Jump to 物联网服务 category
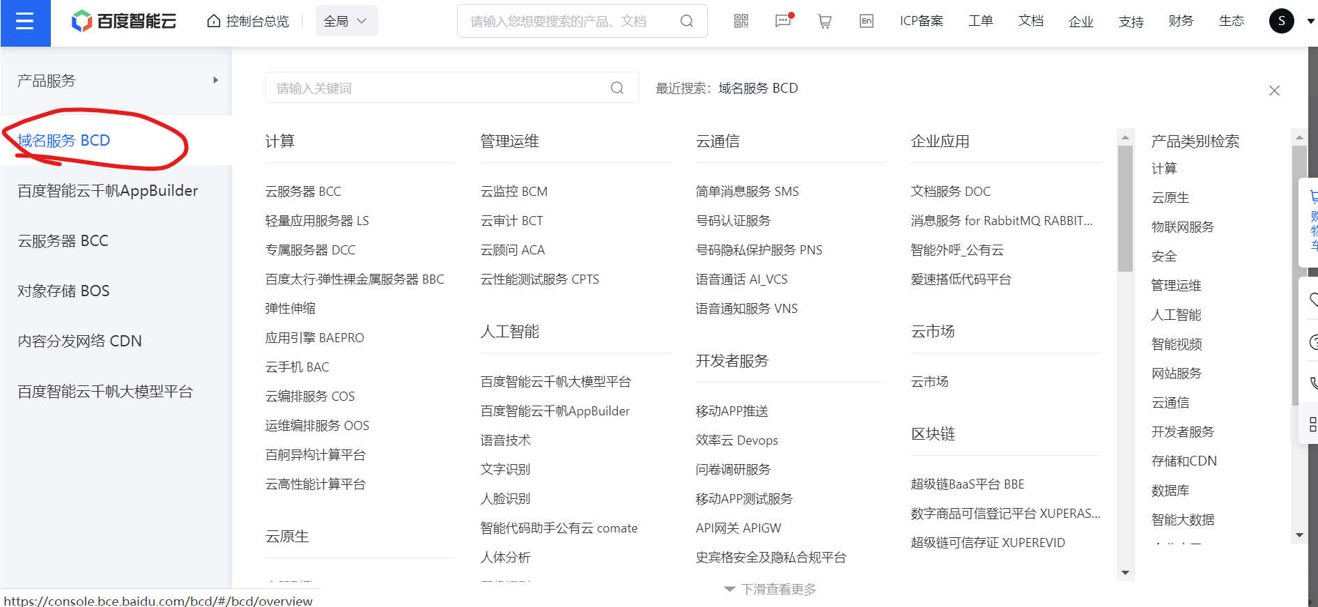 pos(1183,227)
